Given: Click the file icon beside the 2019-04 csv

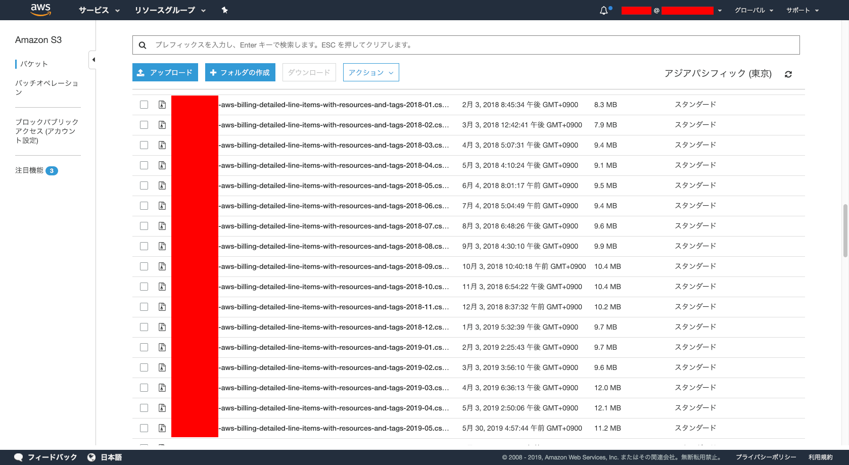Looking at the screenshot, I should pos(162,408).
